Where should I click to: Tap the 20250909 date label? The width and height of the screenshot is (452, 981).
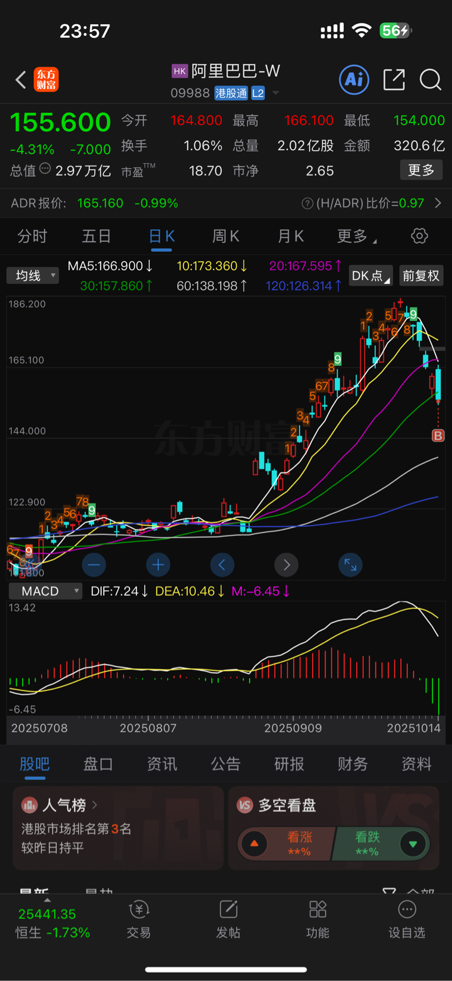click(x=293, y=728)
